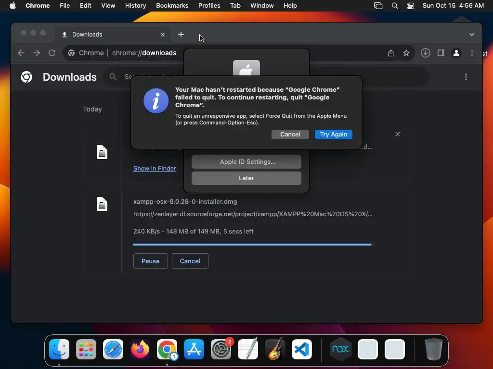Image resolution: width=493 pixels, height=369 pixels.
Task: Click the site info Chrome chip
Action: 86,53
